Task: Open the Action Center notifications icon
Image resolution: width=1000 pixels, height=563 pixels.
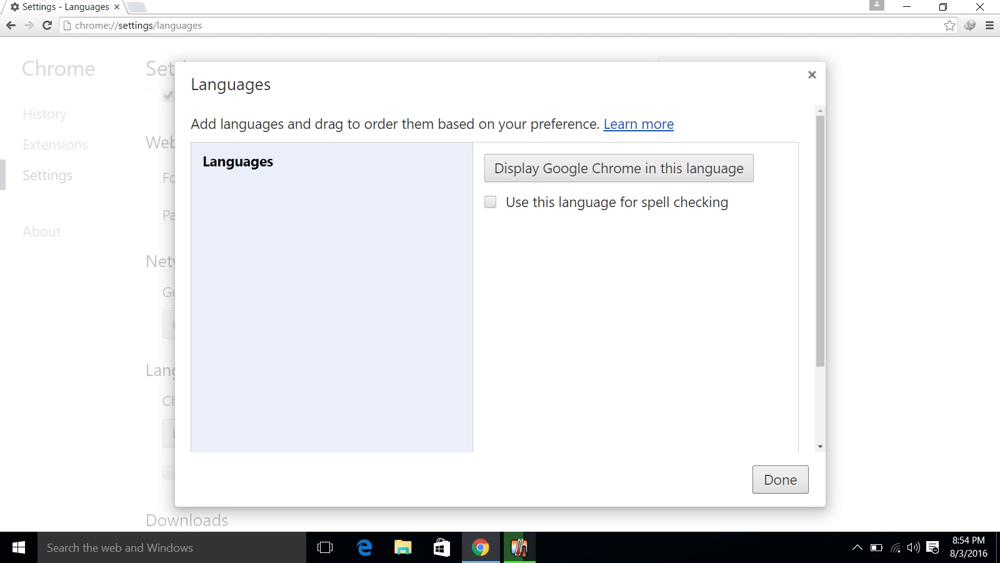Action: tap(933, 547)
